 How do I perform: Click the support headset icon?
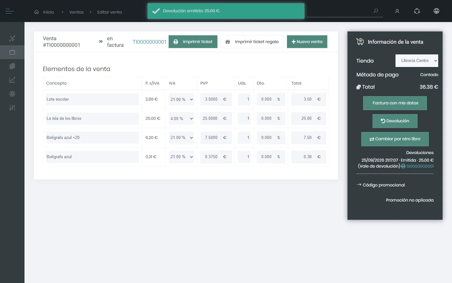pos(417,11)
